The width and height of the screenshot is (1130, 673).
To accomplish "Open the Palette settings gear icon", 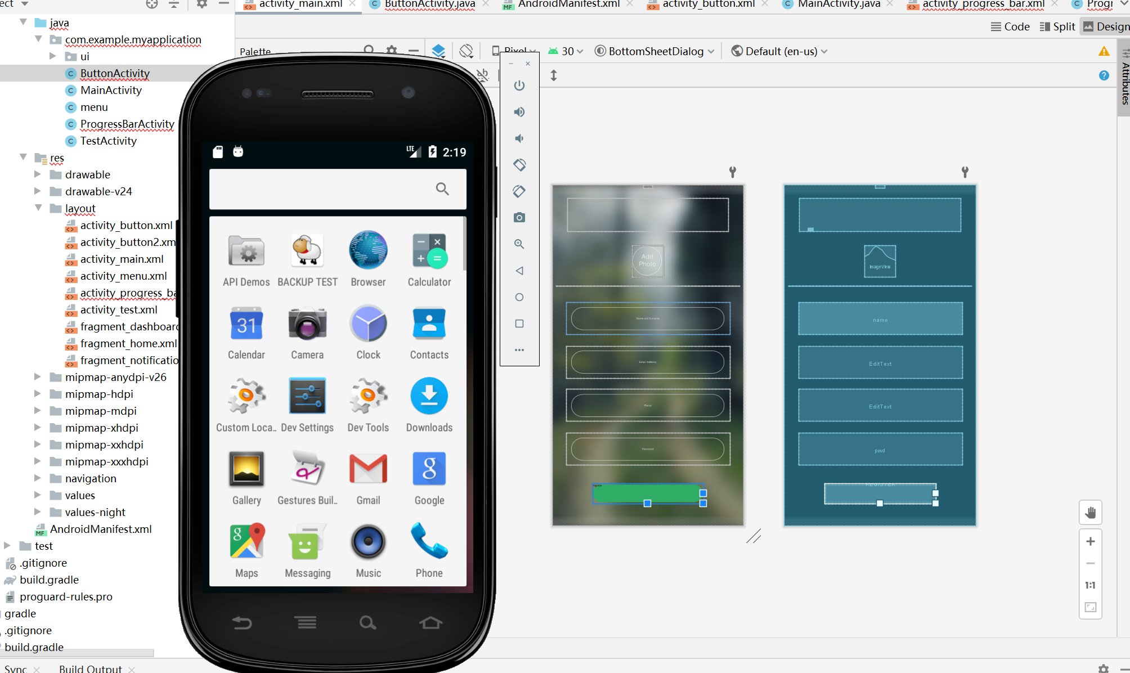I will point(392,51).
